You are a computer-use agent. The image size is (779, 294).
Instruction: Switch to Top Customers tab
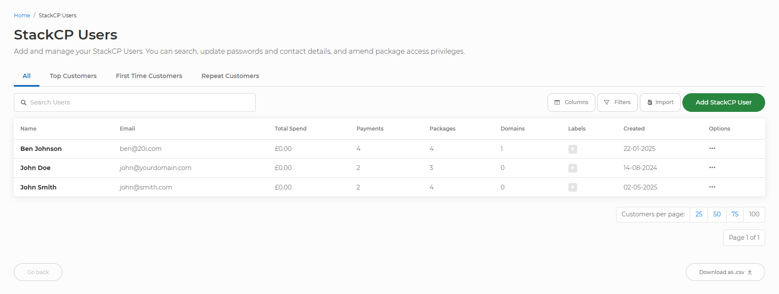pos(73,76)
